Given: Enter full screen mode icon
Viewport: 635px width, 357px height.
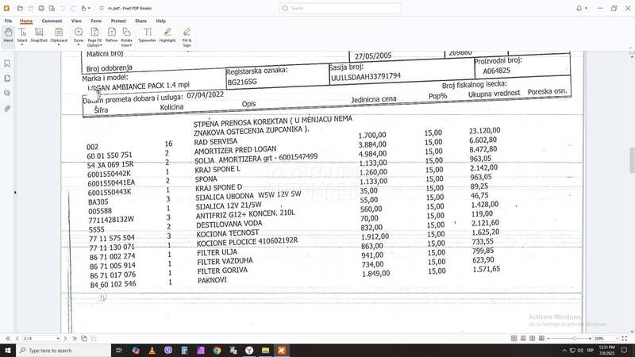Looking at the screenshot, I should (625, 339).
